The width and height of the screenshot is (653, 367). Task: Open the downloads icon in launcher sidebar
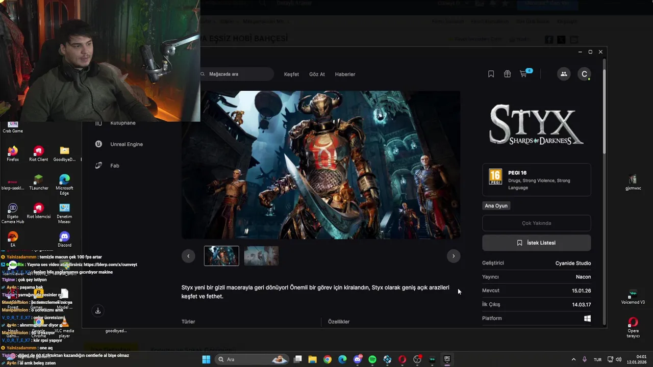click(x=98, y=310)
